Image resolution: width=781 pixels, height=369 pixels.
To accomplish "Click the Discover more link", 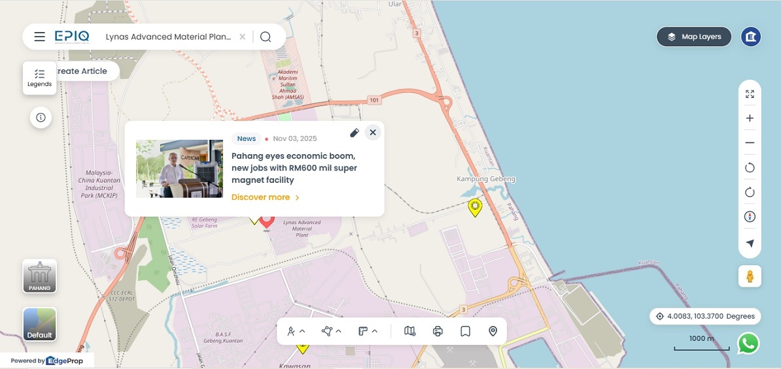I will coord(266,197).
